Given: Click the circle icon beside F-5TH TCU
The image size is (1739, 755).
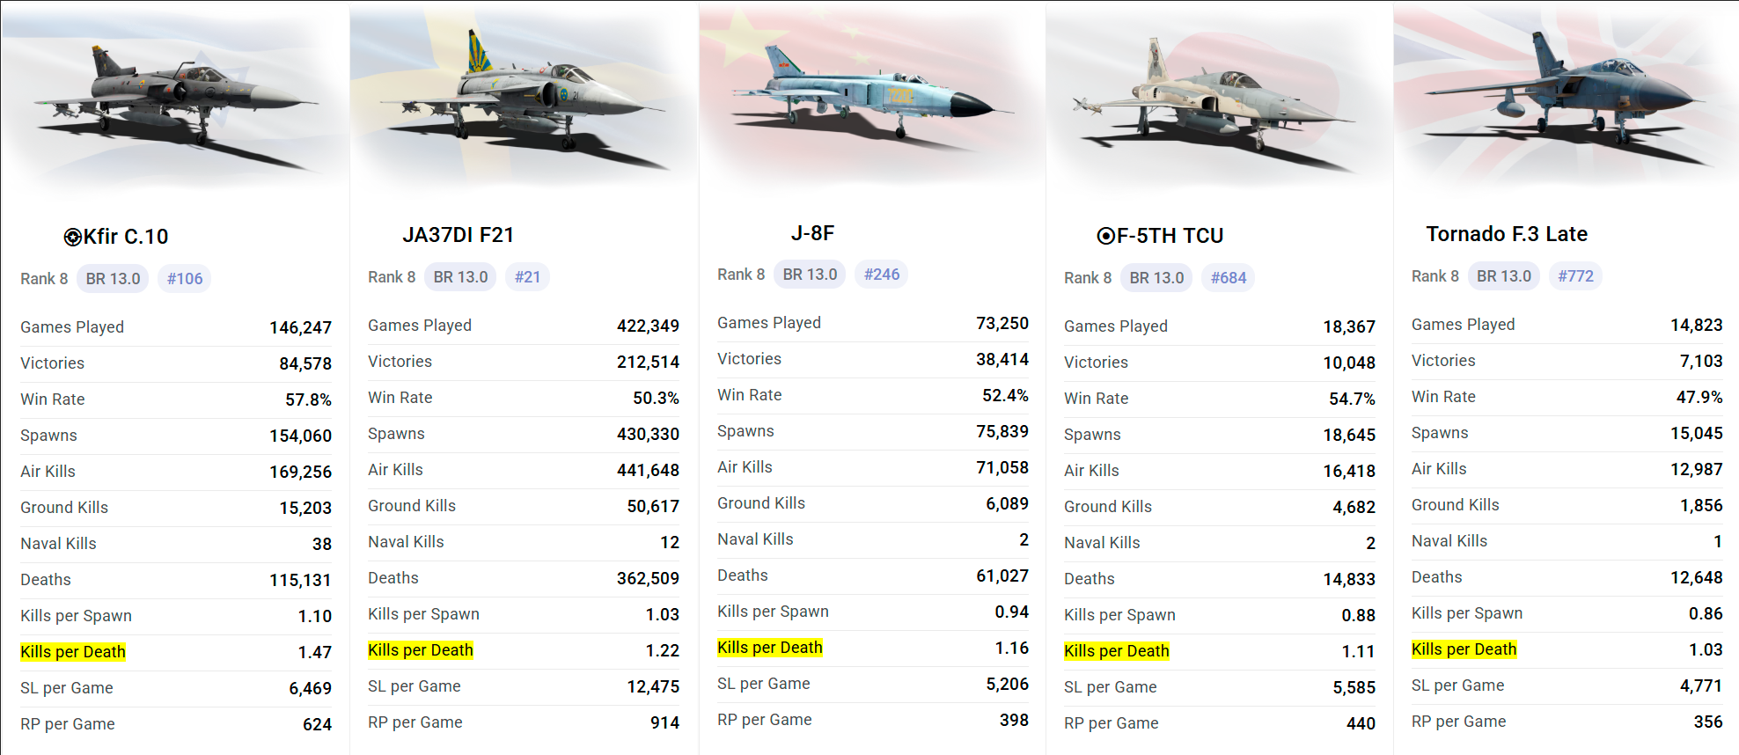Looking at the screenshot, I should 1105,236.
